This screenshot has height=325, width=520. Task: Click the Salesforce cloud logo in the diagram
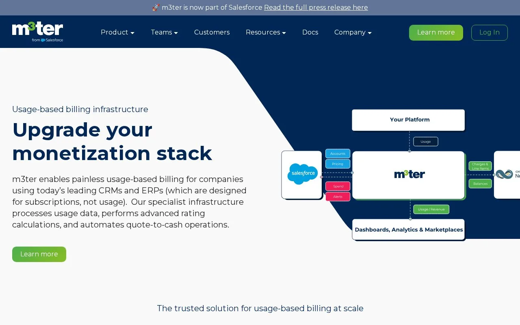pos(303,174)
